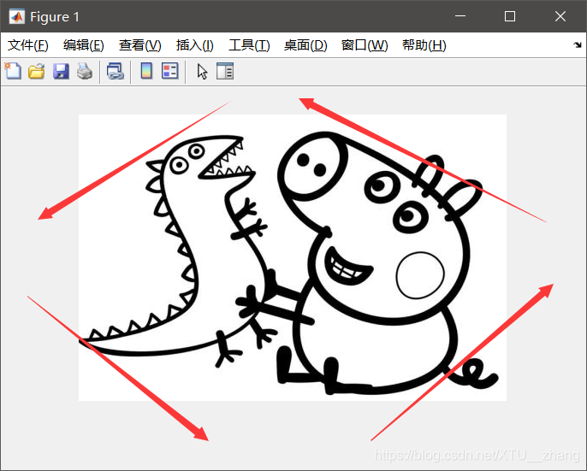Print the figure with the printer icon
587x471 pixels.
click(85, 71)
